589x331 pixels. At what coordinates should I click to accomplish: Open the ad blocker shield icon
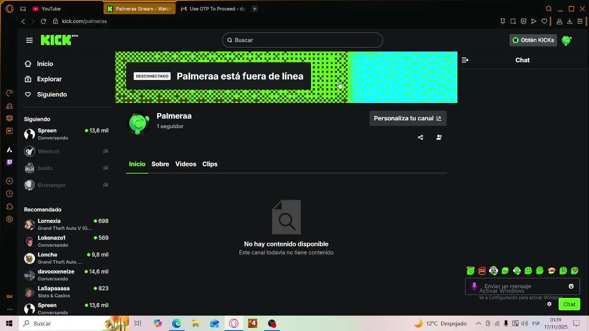pos(523,21)
